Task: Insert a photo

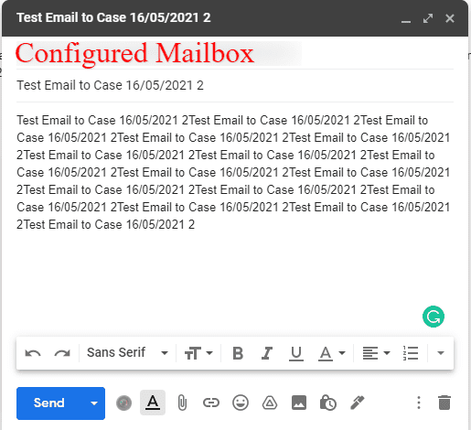Action: pyautogui.click(x=299, y=403)
